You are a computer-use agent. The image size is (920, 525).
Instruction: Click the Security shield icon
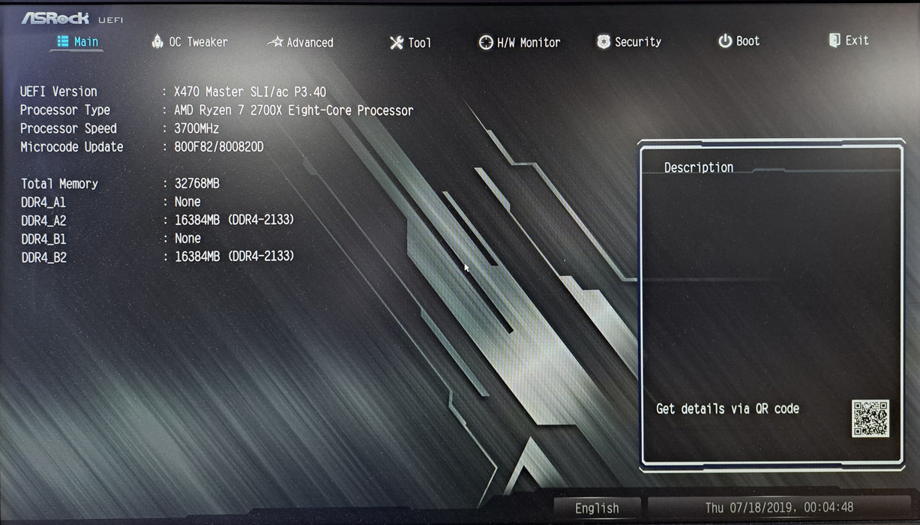click(604, 42)
